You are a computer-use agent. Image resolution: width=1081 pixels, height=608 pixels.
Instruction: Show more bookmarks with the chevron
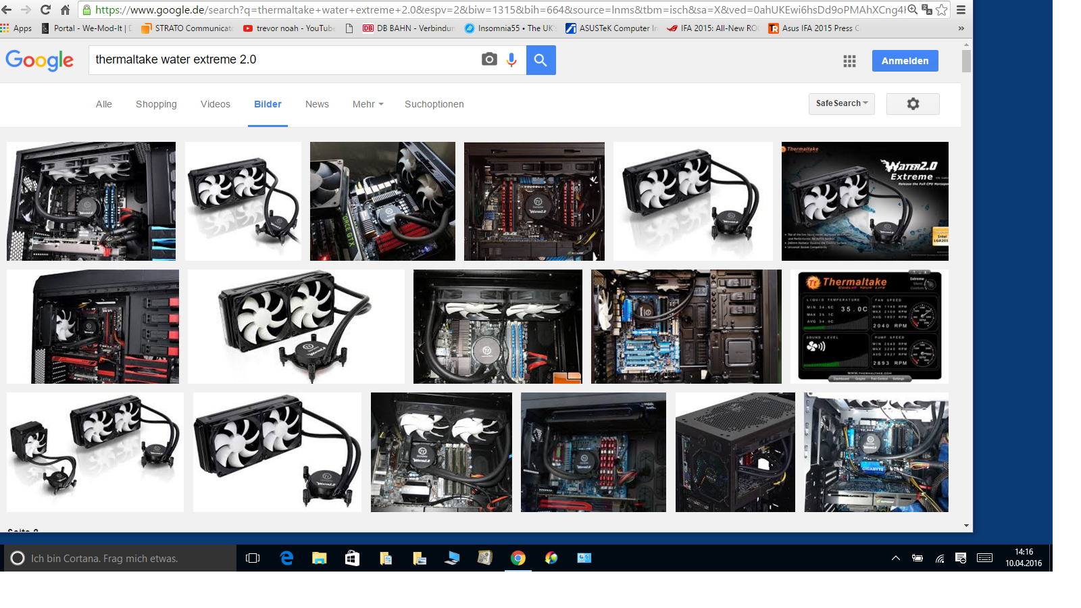click(x=961, y=28)
